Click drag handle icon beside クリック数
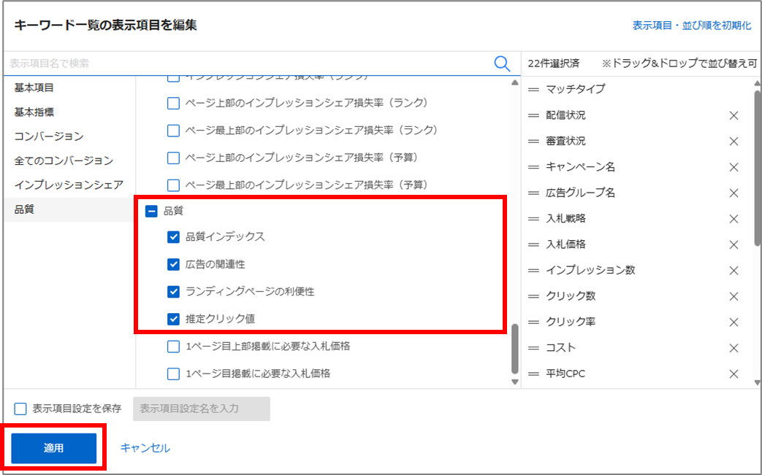The image size is (762, 475). coord(533,296)
